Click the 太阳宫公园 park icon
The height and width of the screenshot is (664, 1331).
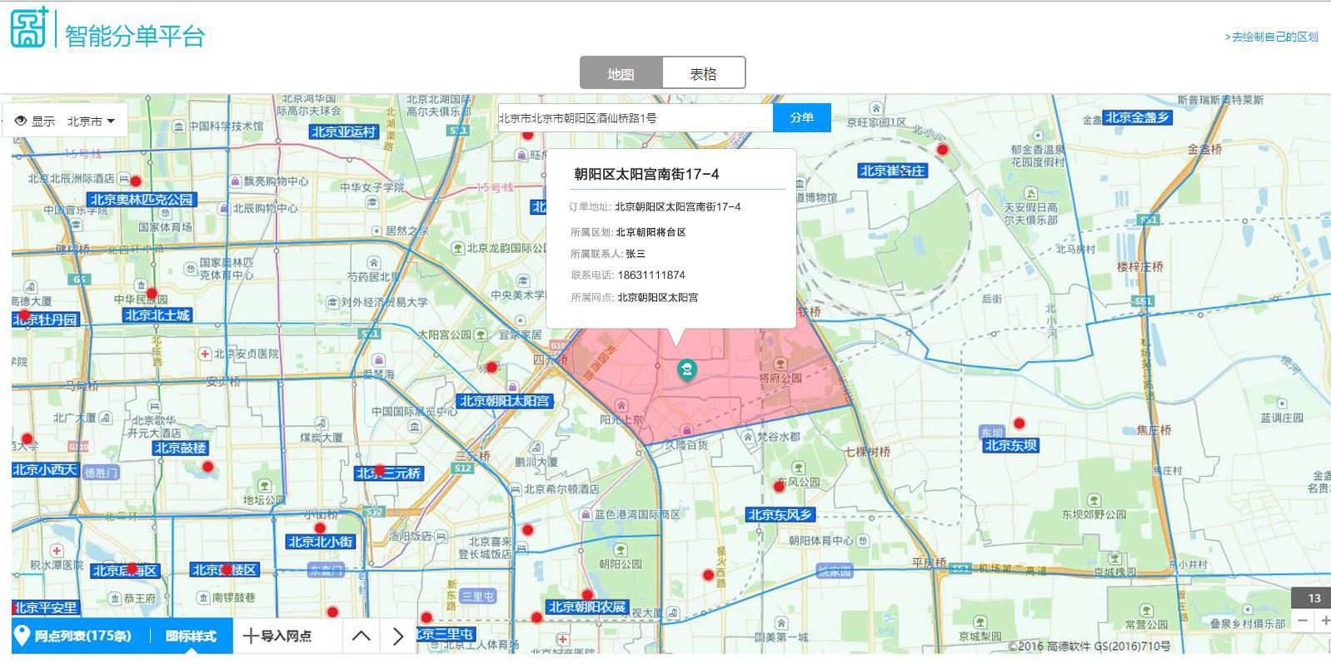(480, 334)
